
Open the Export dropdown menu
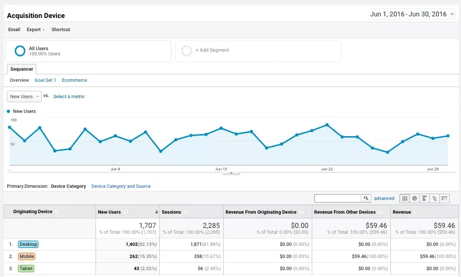point(35,30)
